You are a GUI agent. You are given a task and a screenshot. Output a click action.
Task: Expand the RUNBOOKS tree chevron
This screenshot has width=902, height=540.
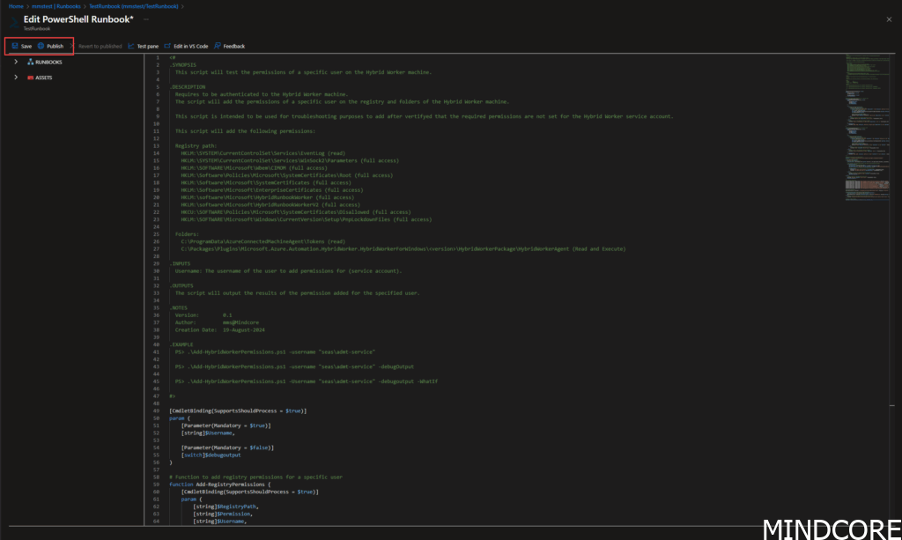[x=16, y=63]
